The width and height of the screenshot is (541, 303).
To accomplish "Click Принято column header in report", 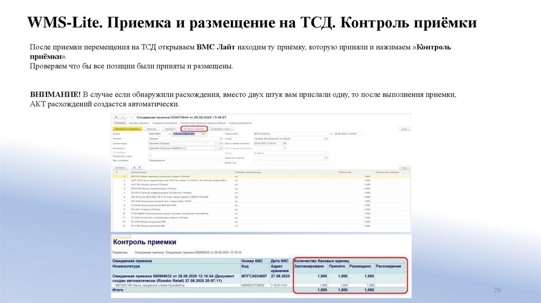I will tap(337, 266).
